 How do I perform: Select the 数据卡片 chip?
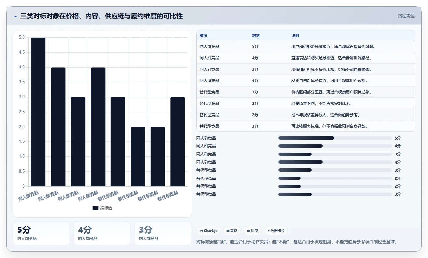(x=276, y=231)
